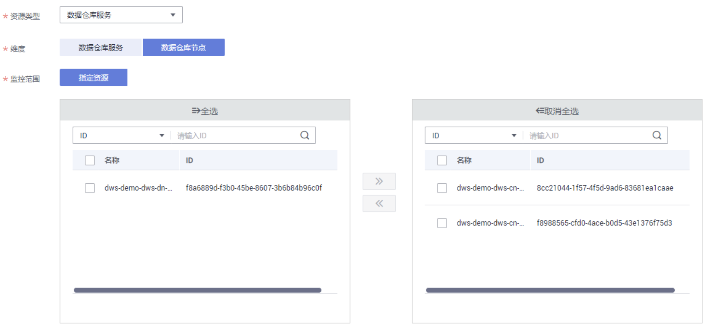
Task: Select the checkbox for ID f8988565 row
Action: click(442, 223)
